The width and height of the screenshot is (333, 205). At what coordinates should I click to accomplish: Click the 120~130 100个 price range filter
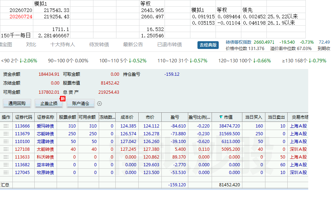(x=245, y=61)
